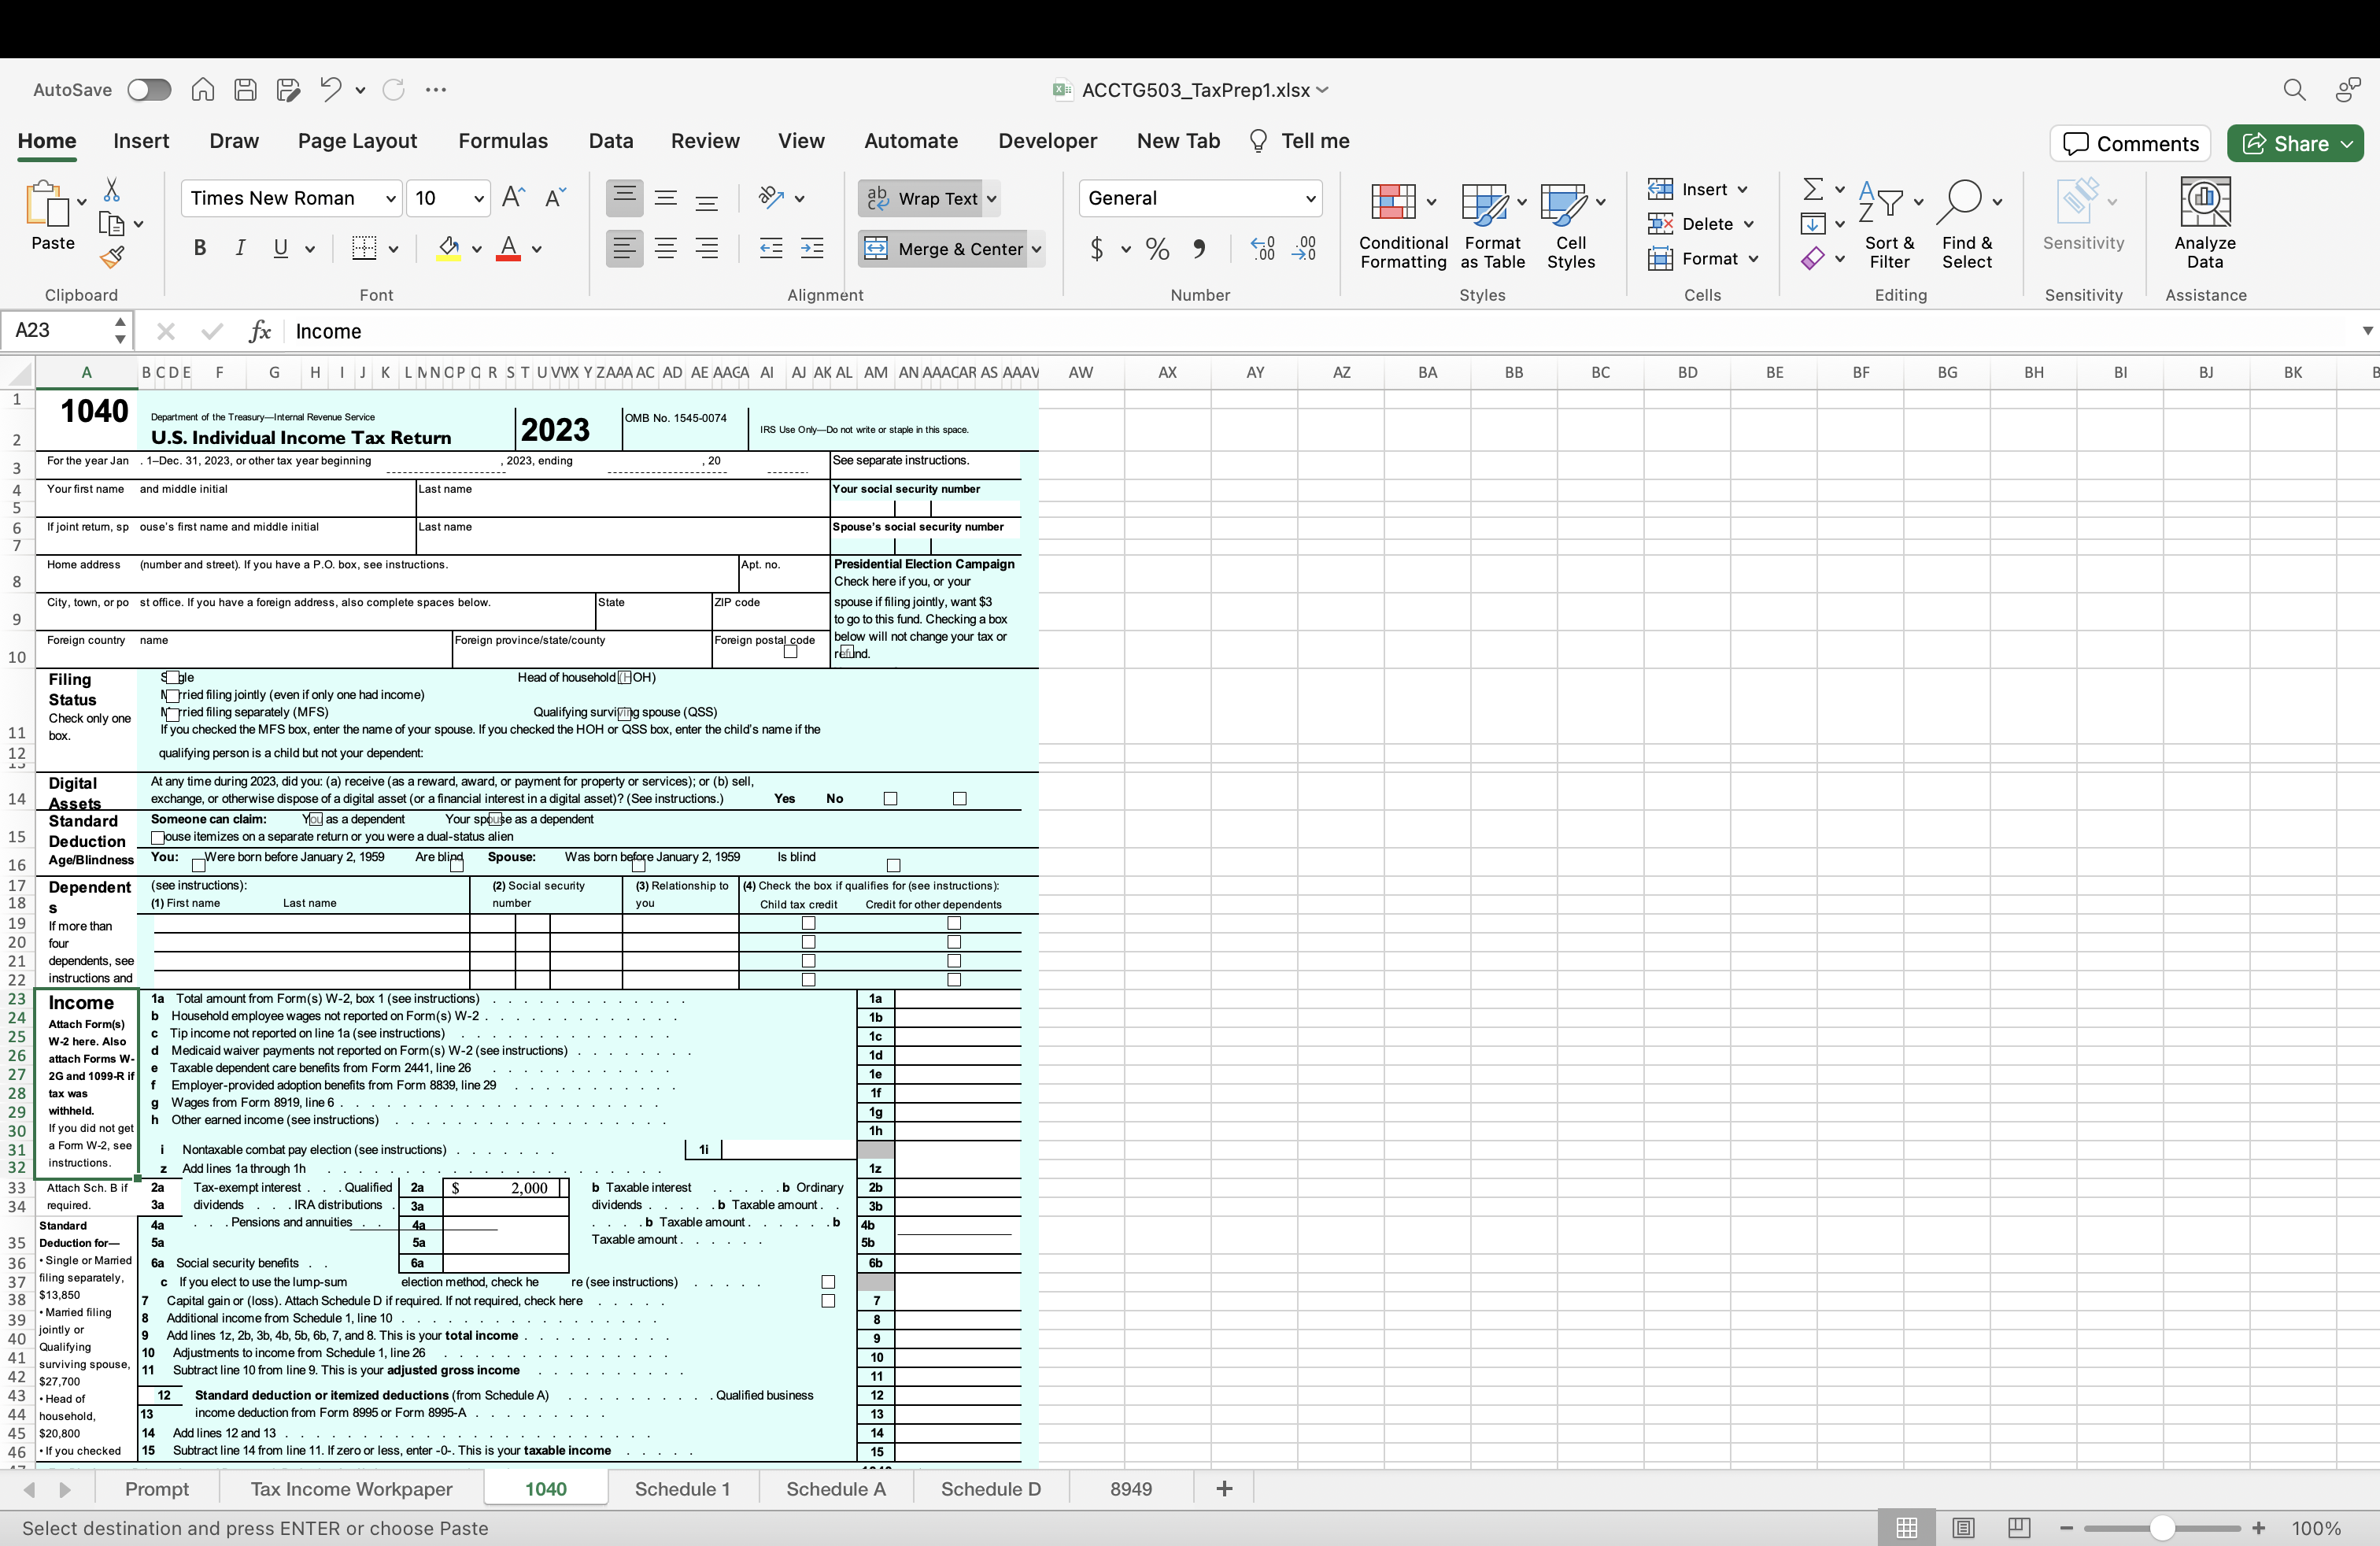Switch to Page Layout view icon
This screenshot has width=2380, height=1546.
point(1963,1528)
